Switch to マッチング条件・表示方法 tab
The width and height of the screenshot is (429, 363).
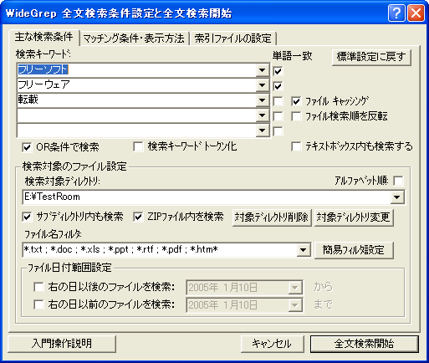click(134, 38)
